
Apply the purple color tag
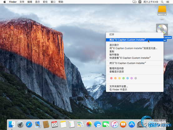click(x=132, y=78)
